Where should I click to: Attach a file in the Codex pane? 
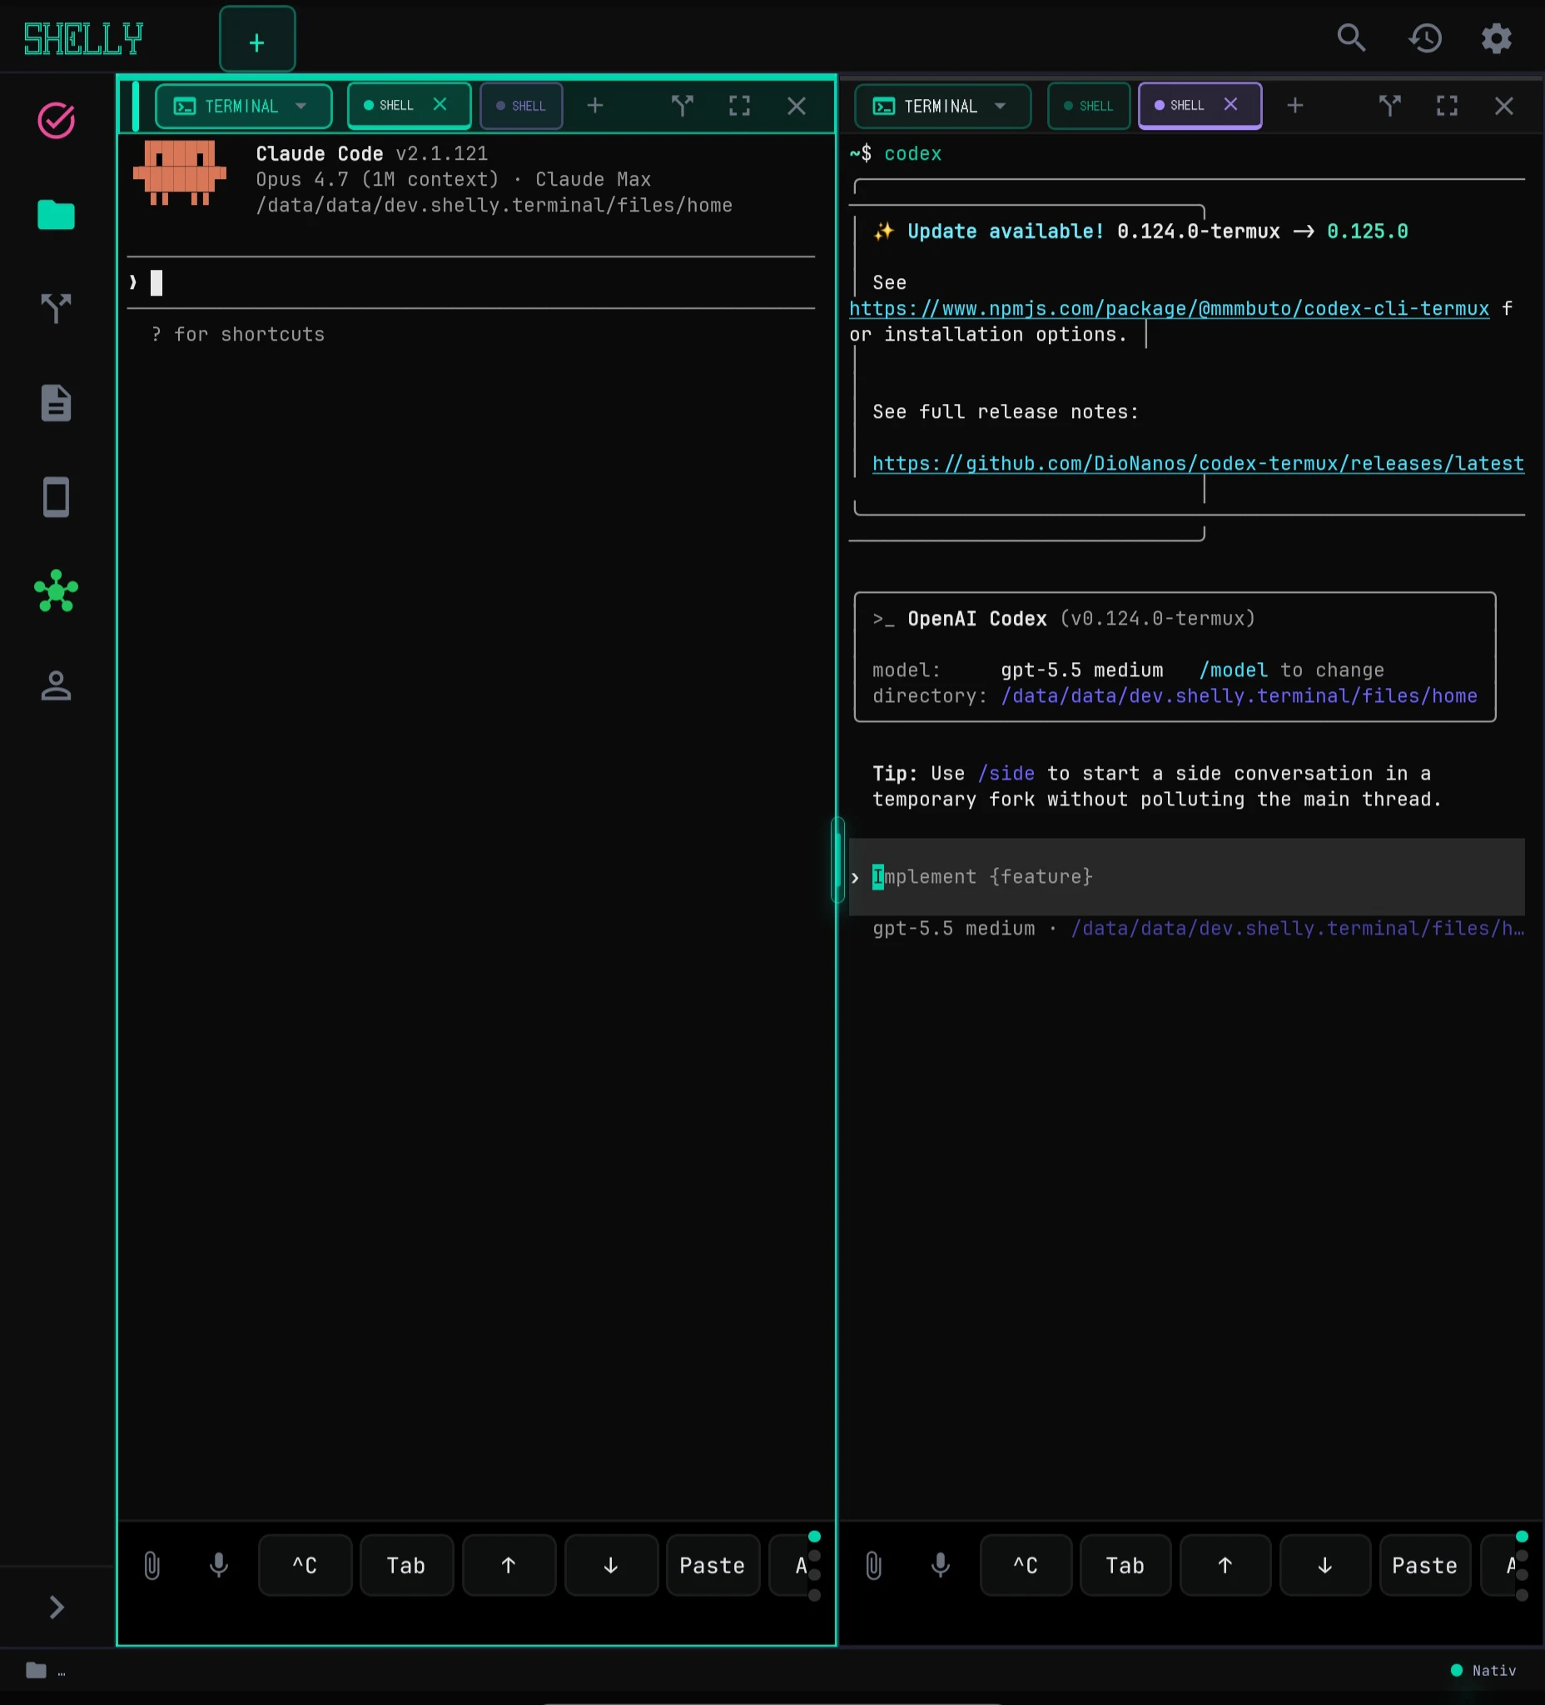(874, 1565)
